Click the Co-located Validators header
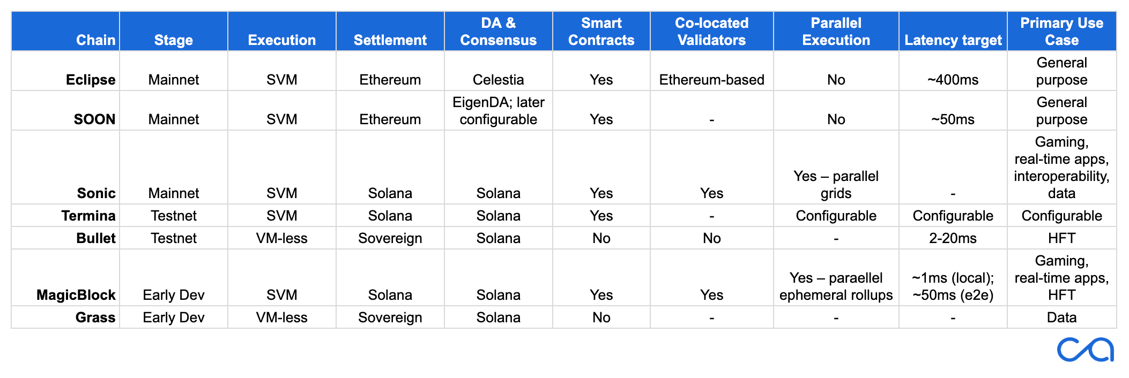The width and height of the screenshot is (1129, 378). [x=711, y=32]
